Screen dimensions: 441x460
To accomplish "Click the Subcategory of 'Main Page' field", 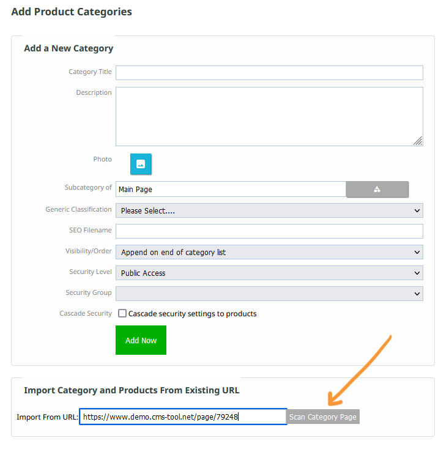I will tap(231, 189).
